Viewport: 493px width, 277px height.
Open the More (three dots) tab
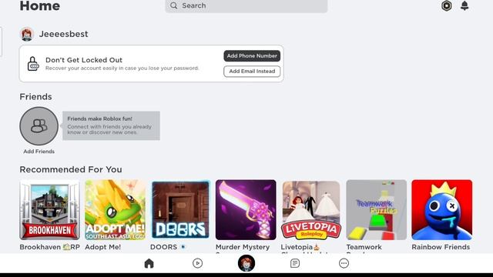tap(344, 263)
